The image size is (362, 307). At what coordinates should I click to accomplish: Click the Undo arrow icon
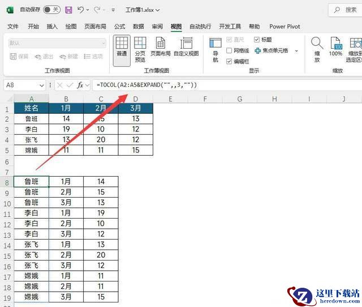[80, 10]
